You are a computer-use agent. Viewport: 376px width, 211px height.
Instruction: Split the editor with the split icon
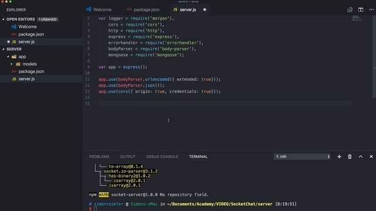(x=361, y=10)
